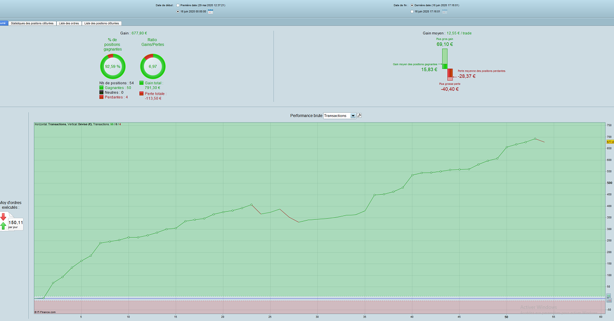
Task: Click the 'Date de fin' label
Action: pos(401,5)
